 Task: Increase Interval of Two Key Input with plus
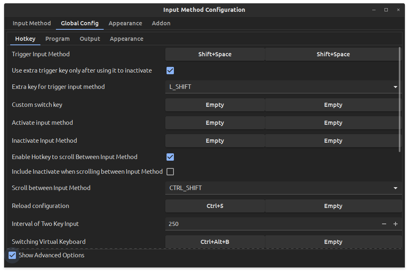tap(396, 224)
